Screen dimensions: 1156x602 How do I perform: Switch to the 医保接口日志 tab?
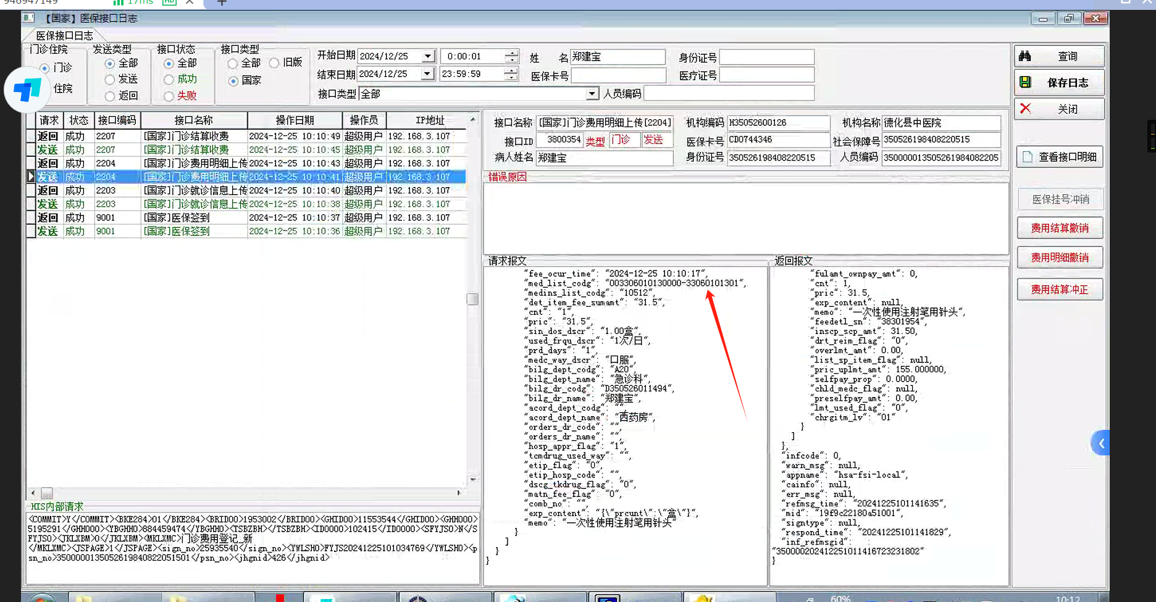(64, 36)
